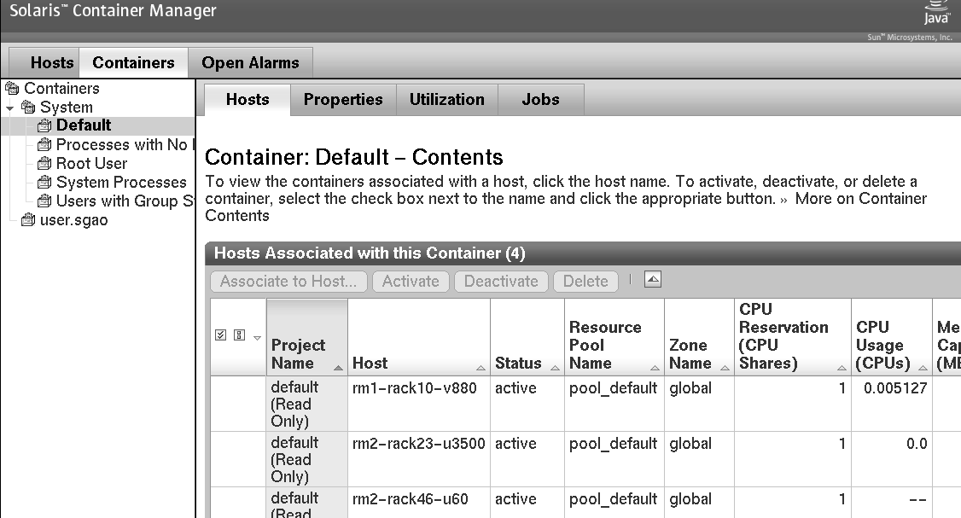The width and height of the screenshot is (961, 518).
Task: Click the Java logo in header
Action: tap(936, 12)
